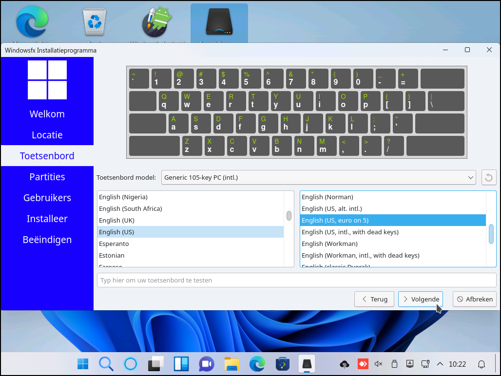Click the keyboard test input field
The image size is (501, 376).
(296, 280)
